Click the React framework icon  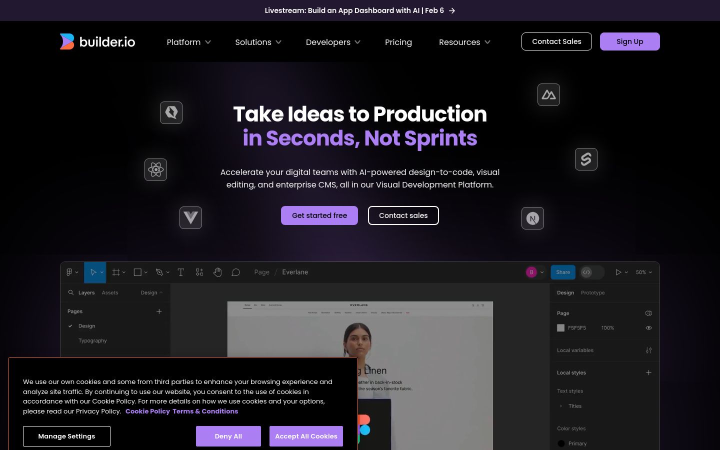[x=155, y=169]
